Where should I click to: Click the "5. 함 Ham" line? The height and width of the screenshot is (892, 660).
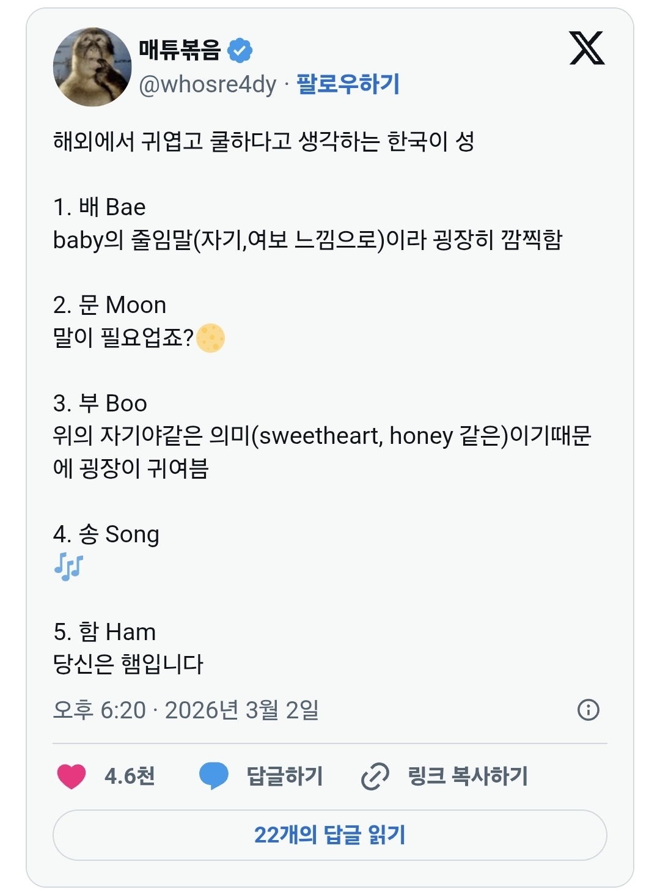coord(105,632)
